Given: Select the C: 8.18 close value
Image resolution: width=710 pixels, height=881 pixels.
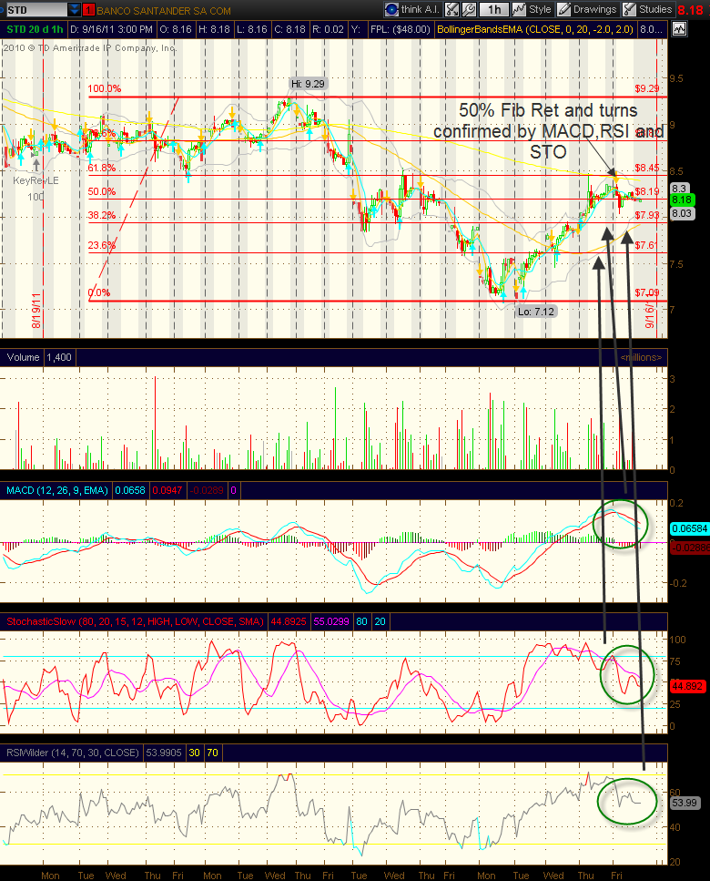Looking at the screenshot, I should [289, 29].
